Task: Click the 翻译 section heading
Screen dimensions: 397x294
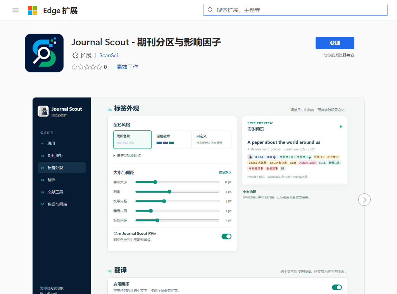Action: [x=120, y=270]
